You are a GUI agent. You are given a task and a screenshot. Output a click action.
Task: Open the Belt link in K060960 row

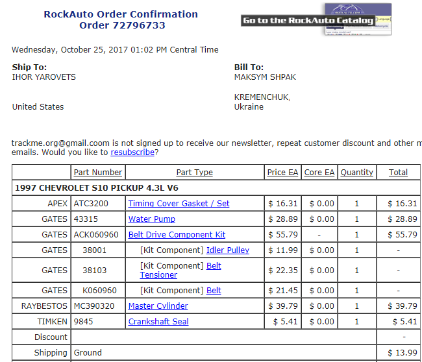(214, 291)
